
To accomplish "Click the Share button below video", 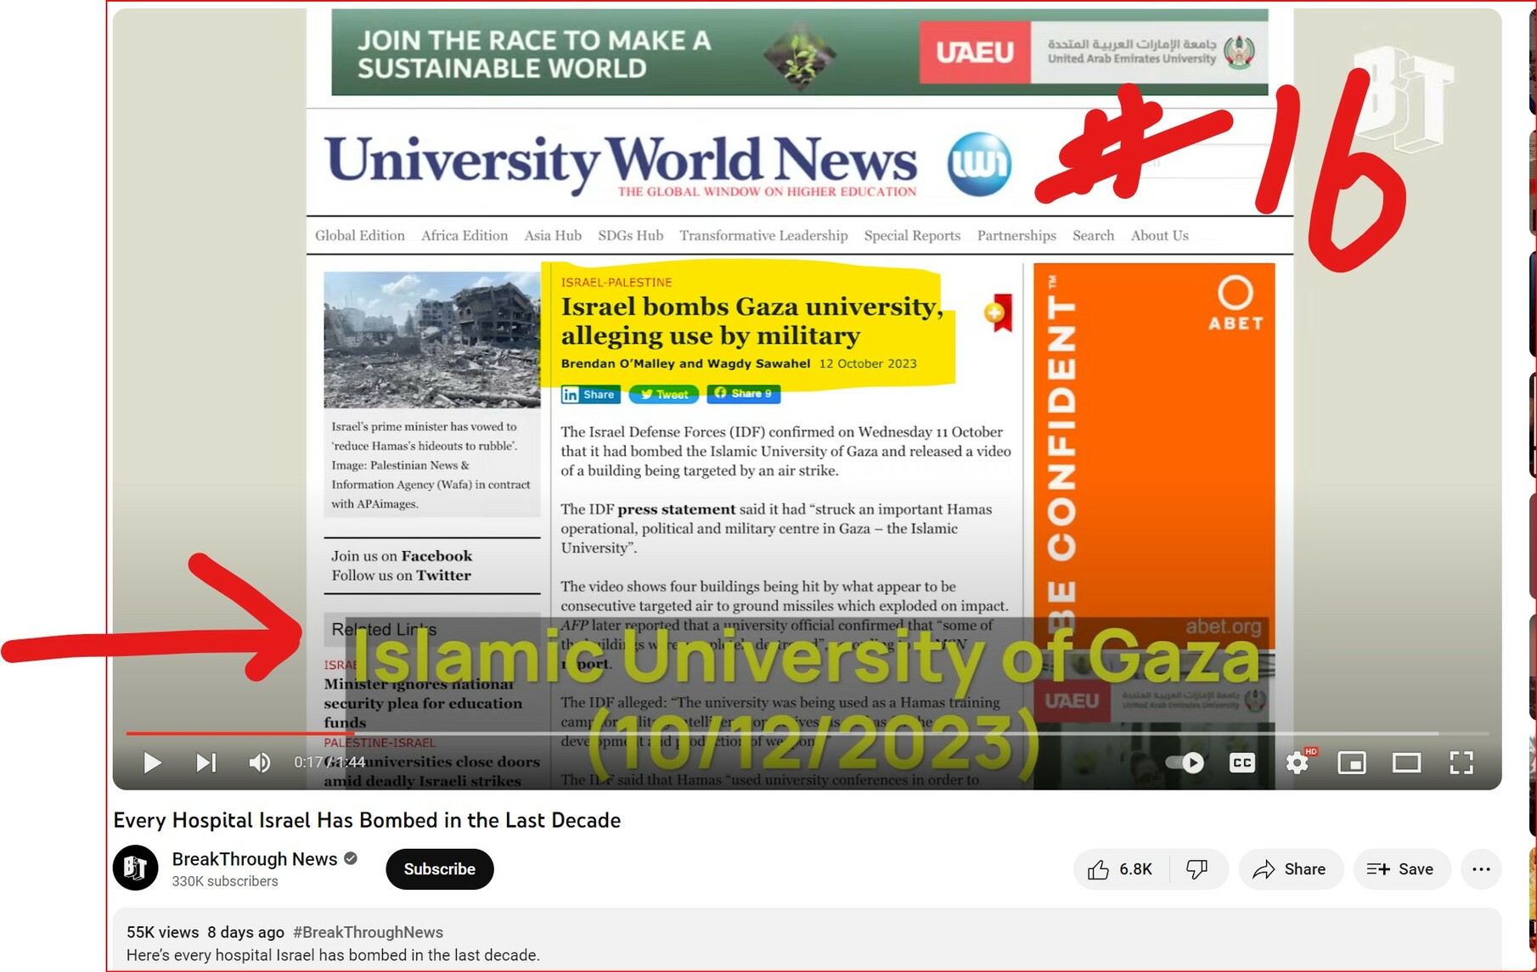I will coord(1290,869).
